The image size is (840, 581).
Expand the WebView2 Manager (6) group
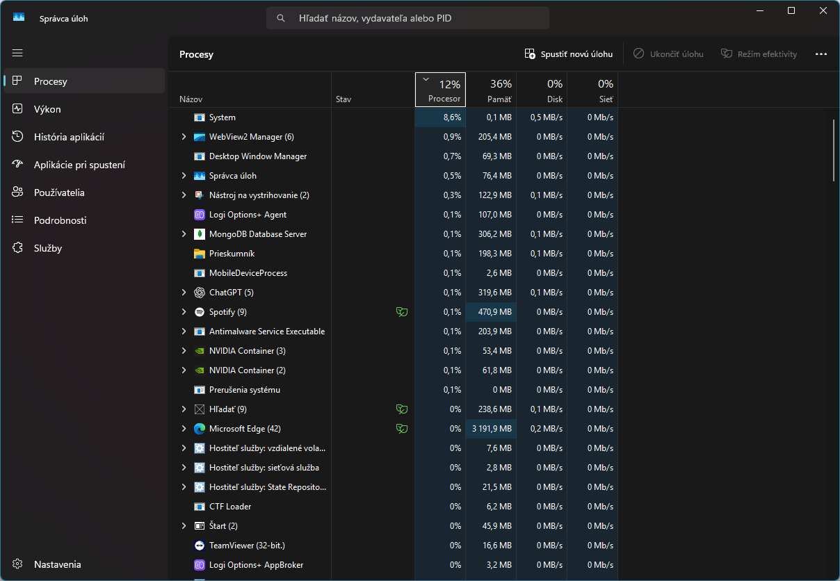click(x=184, y=137)
